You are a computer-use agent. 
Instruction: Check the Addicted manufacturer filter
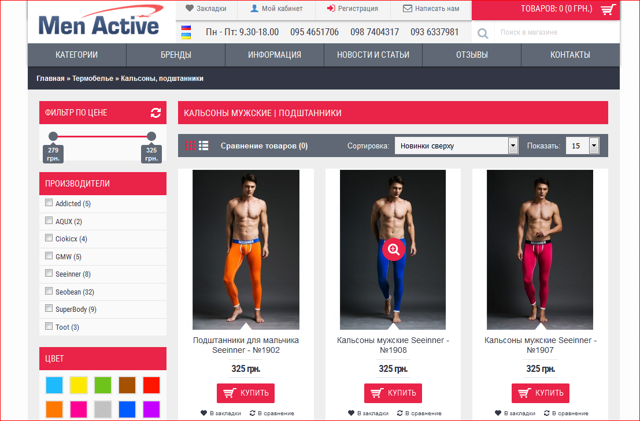click(x=49, y=203)
